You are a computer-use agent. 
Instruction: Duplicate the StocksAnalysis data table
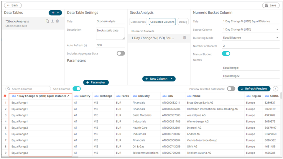click(x=47, y=21)
